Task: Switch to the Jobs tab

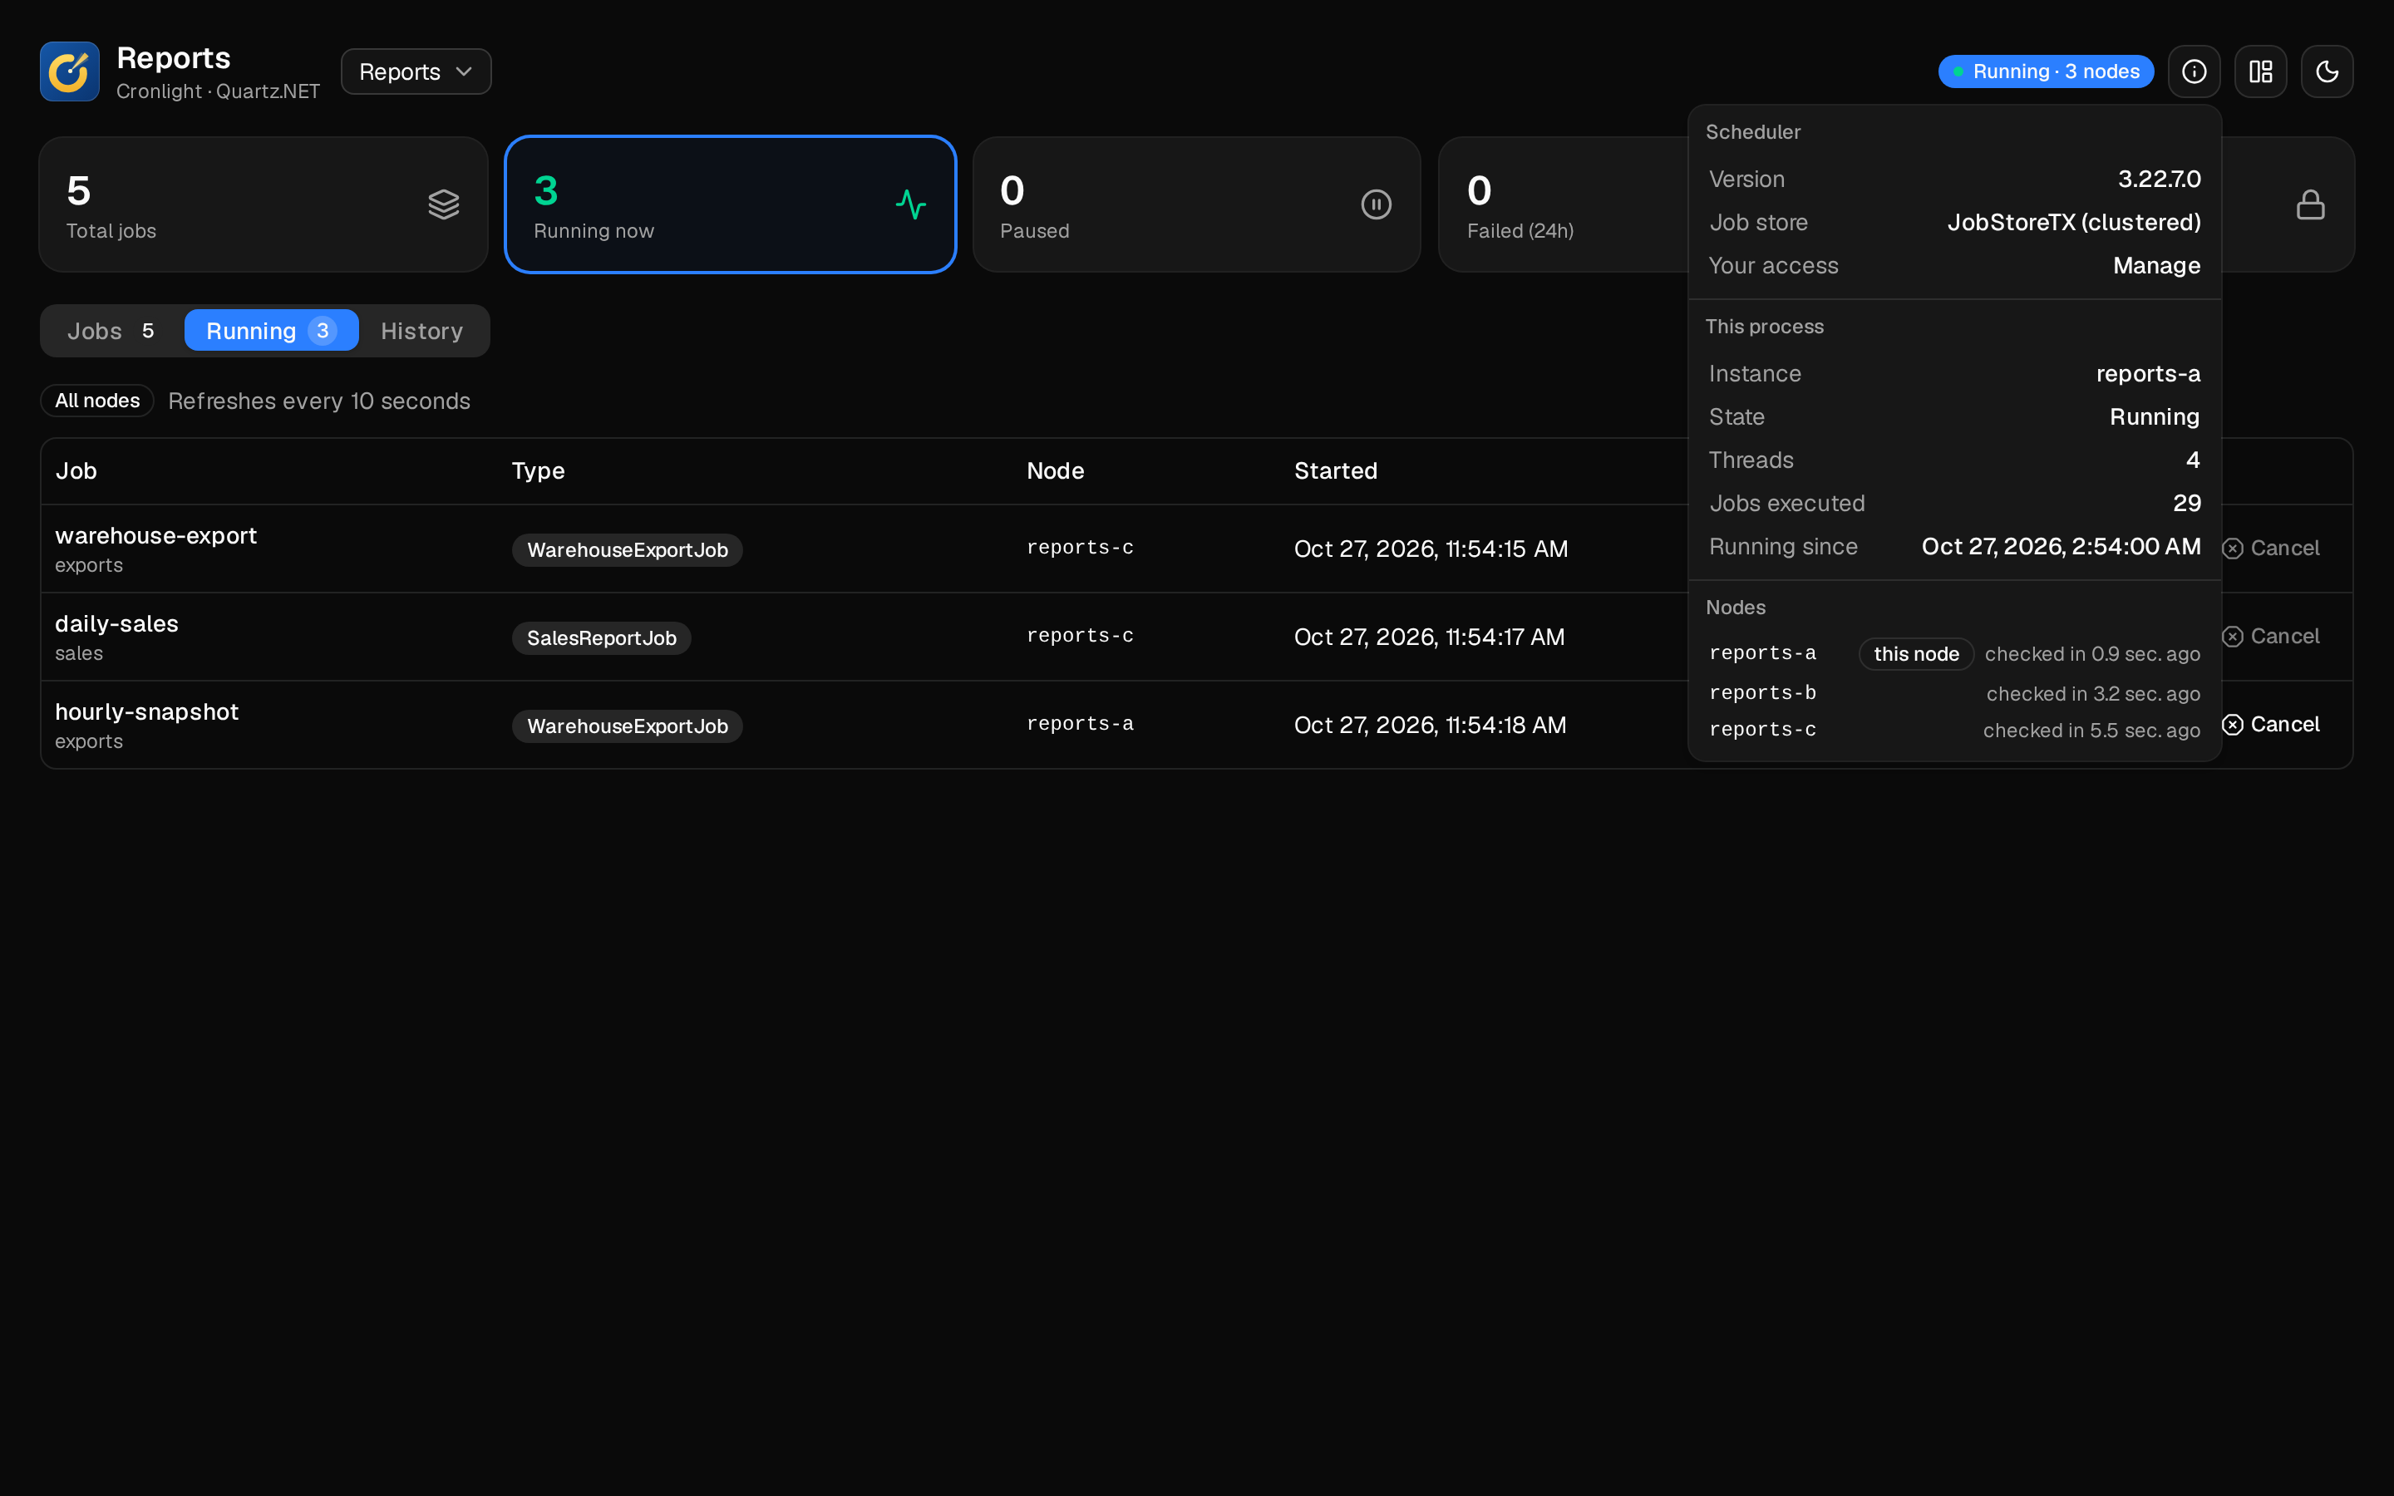Action: (x=111, y=331)
